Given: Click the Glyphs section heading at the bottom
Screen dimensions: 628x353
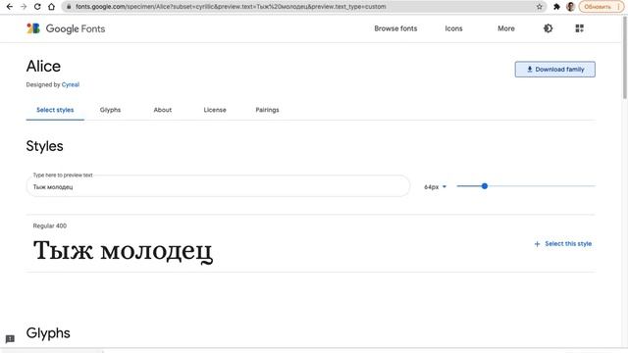Looking at the screenshot, I should pos(48,333).
